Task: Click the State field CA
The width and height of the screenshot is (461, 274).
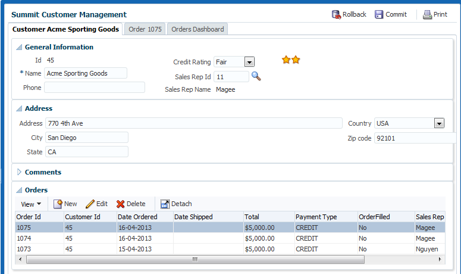Action: 87,152
